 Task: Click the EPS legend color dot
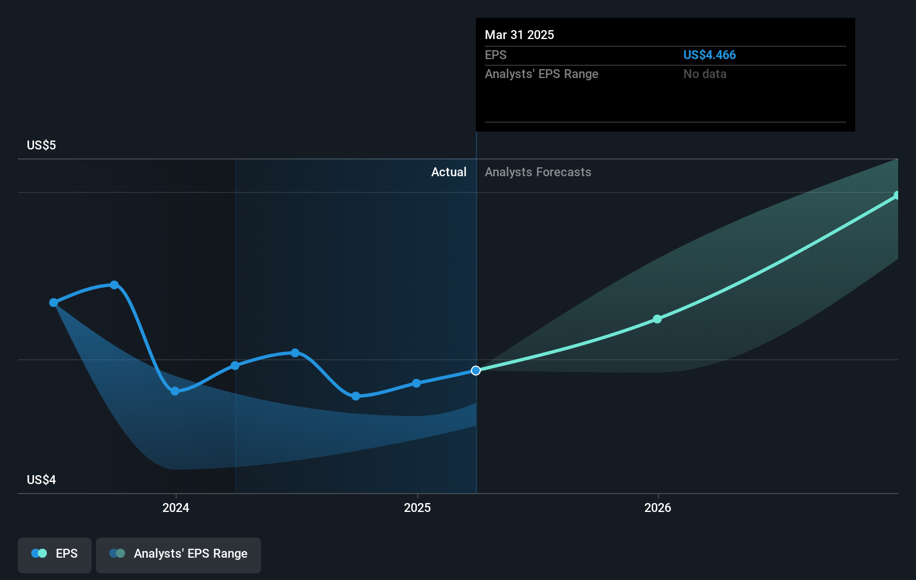38,553
